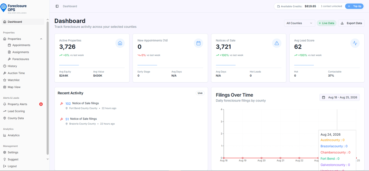The image size is (369, 171).
Task: Click the Avg Equity $244K value
Action: (x=64, y=76)
